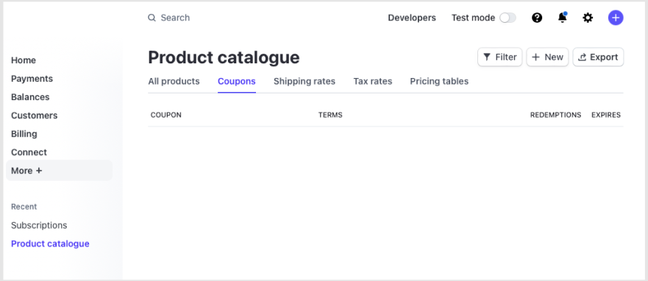The height and width of the screenshot is (281, 648).
Task: Open the help question mark icon
Action: click(x=537, y=18)
